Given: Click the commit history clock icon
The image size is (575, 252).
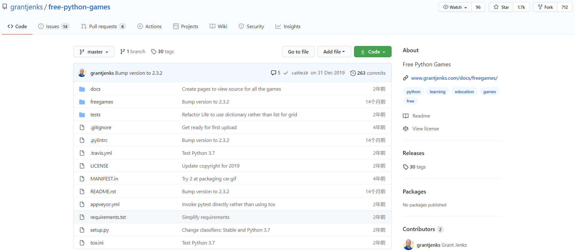Looking at the screenshot, I should 353,73.
